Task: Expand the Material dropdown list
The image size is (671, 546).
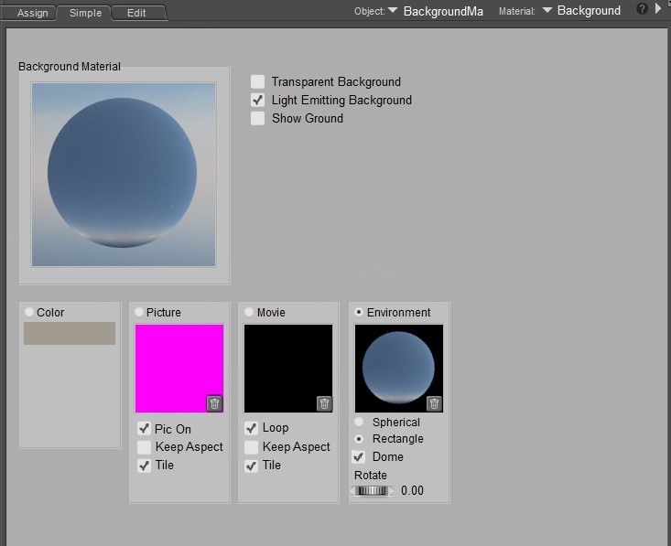Action: pos(547,11)
